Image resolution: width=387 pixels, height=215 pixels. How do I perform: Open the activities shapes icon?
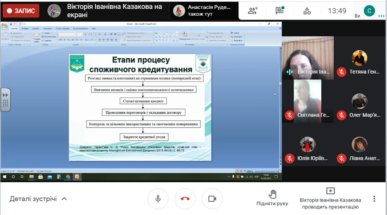pyautogui.click(x=307, y=11)
